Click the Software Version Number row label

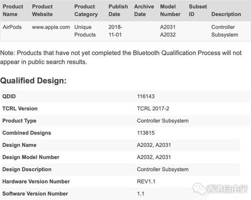(35, 194)
